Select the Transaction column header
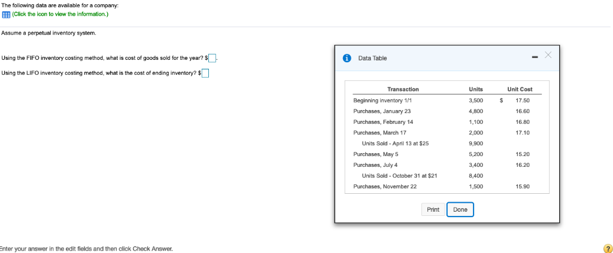Screen dimensions: 613x253 (x=403, y=89)
